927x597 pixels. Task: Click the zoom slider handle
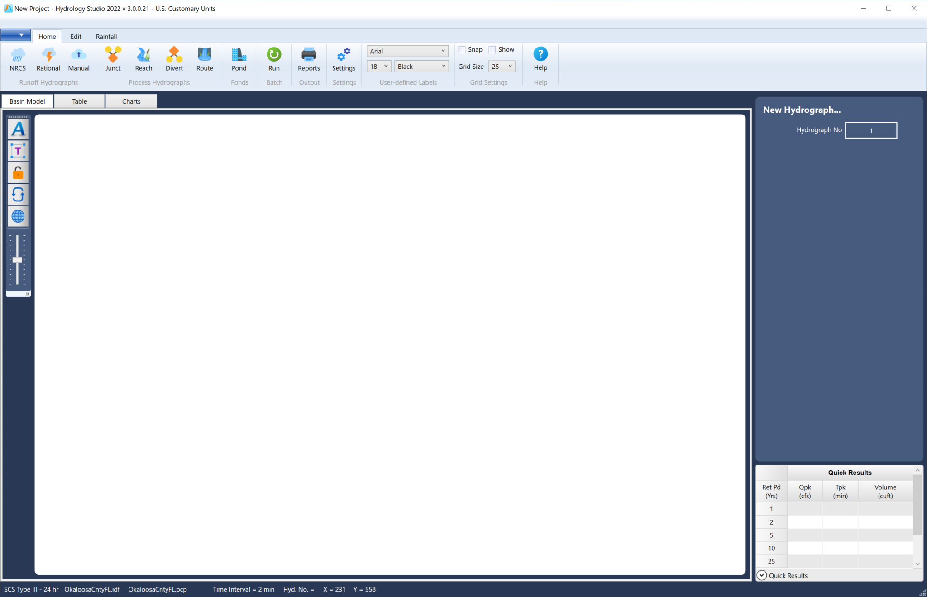[x=17, y=260]
